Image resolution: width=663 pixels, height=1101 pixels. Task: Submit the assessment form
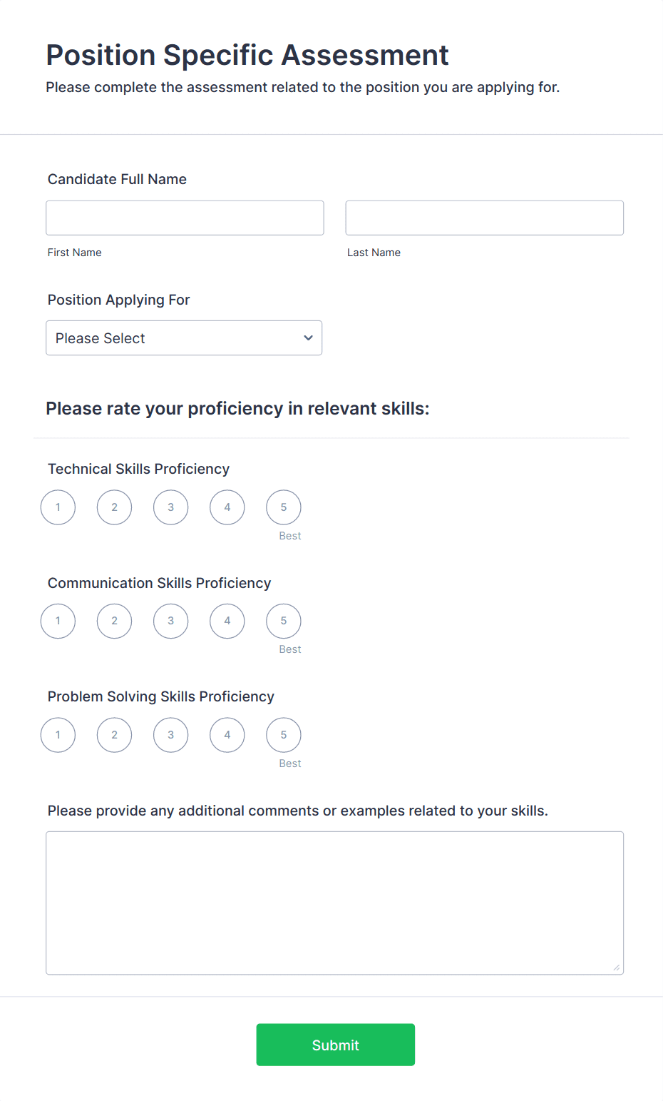[335, 1045]
